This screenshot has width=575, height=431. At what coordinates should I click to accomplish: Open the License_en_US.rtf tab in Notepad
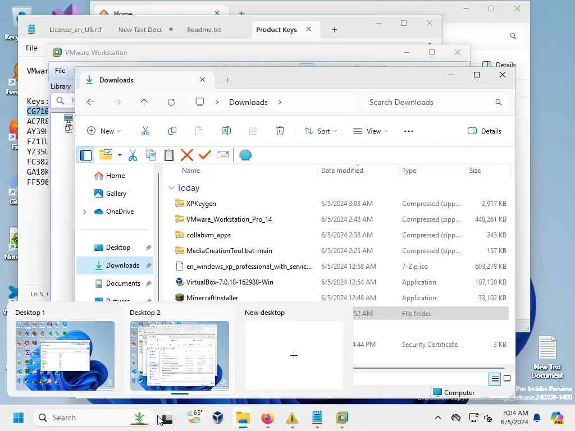[x=76, y=30]
